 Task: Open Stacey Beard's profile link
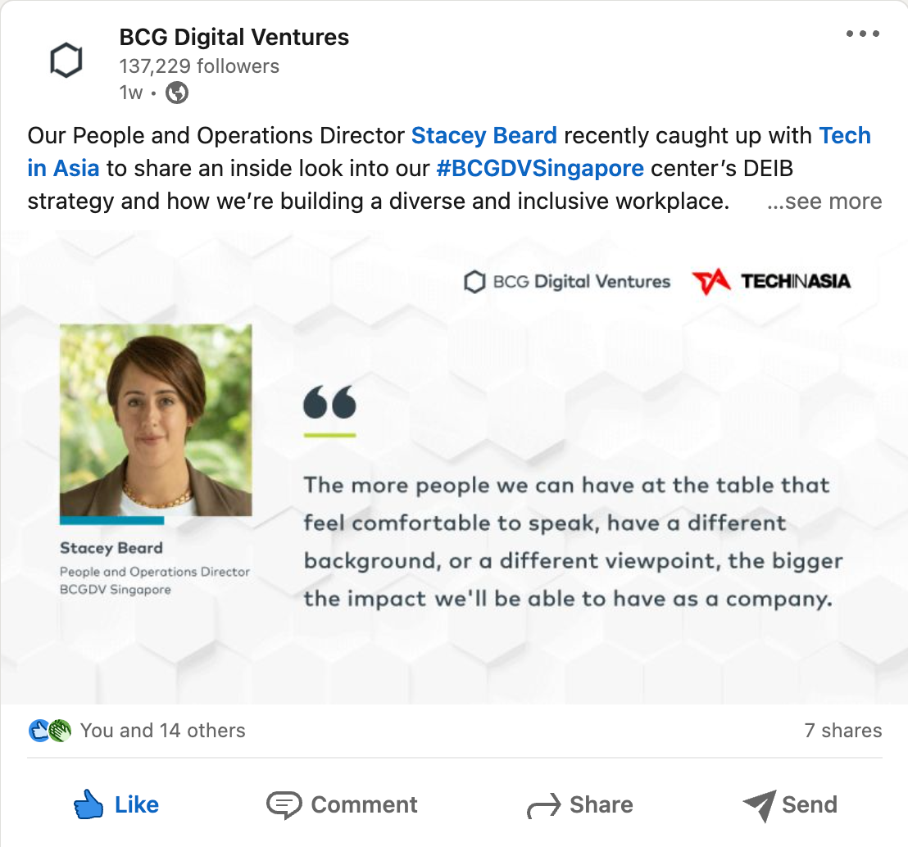484,135
